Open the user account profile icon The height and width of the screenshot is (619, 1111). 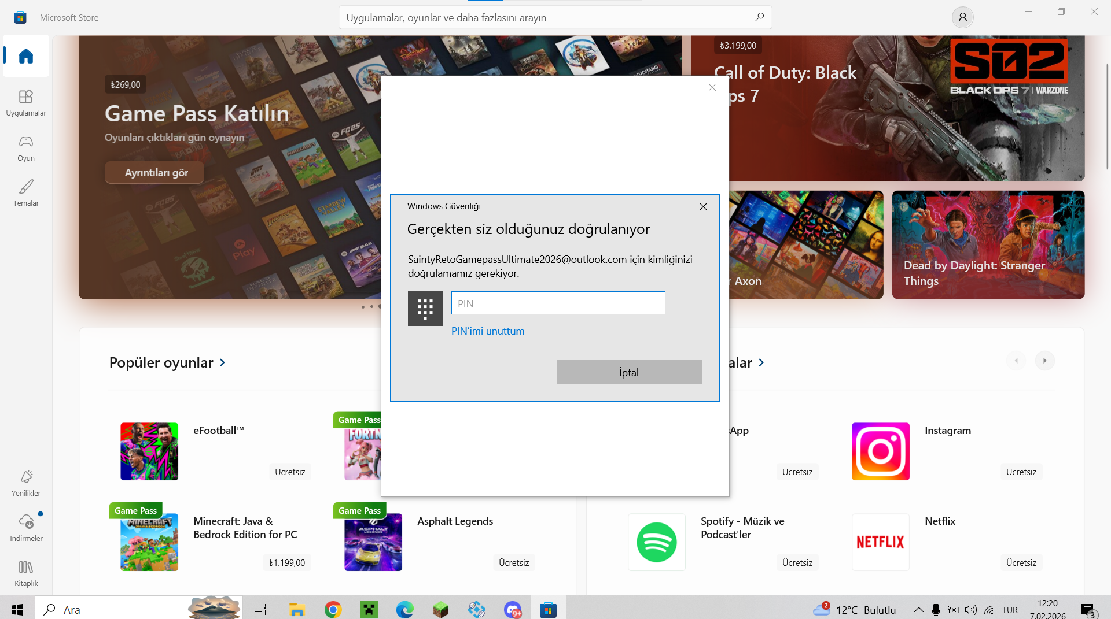[x=962, y=17]
